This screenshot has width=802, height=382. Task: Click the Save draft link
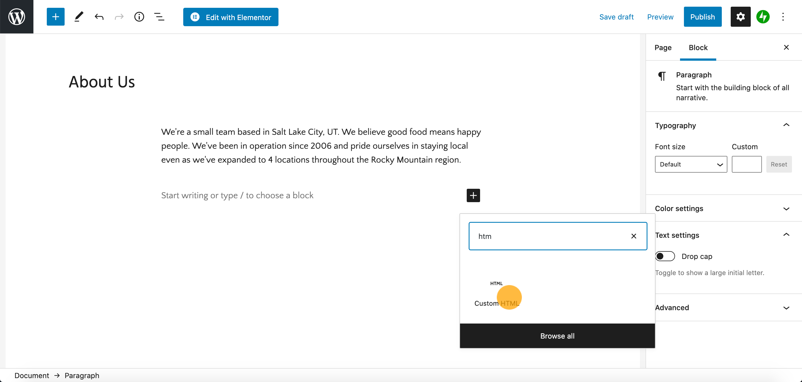click(x=616, y=17)
